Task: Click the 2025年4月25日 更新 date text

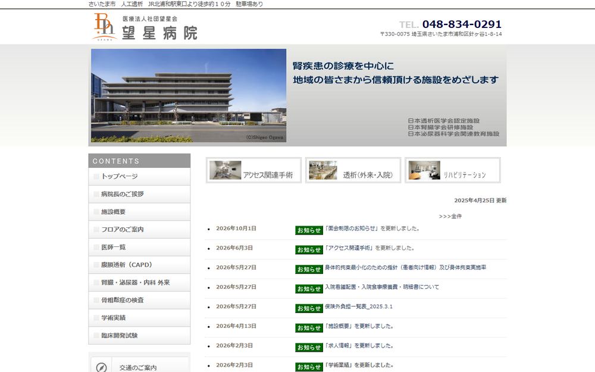Action: click(480, 200)
